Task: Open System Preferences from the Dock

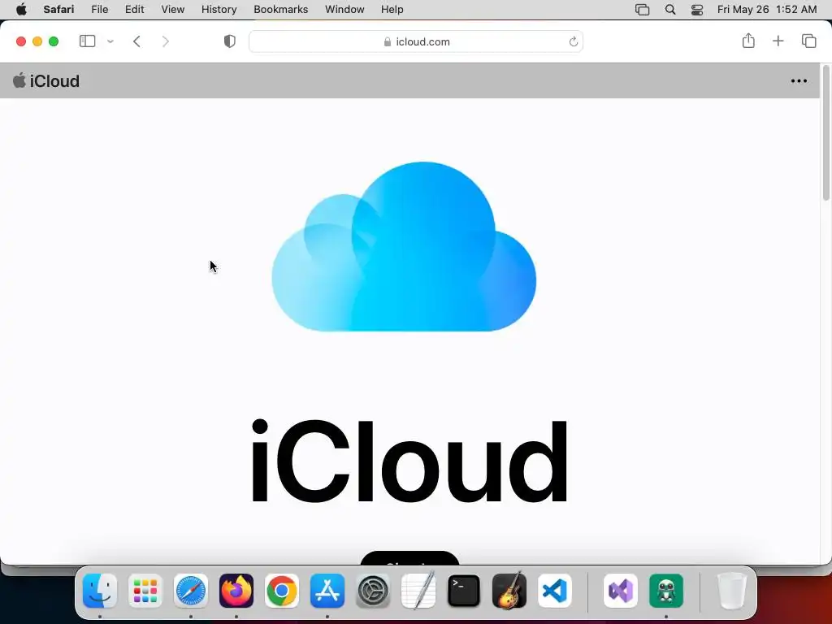Action: pyautogui.click(x=372, y=591)
